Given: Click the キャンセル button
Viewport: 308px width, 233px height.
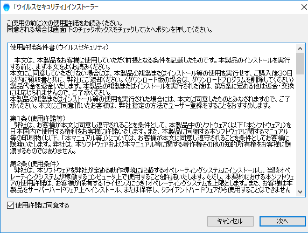Looking at the screenshot, I should pyautogui.click(x=230, y=221).
